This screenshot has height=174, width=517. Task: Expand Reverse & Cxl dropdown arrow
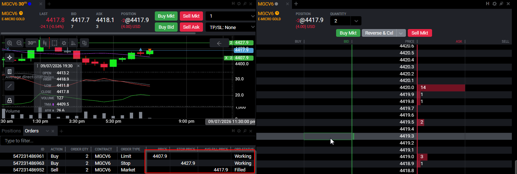tap(401, 33)
